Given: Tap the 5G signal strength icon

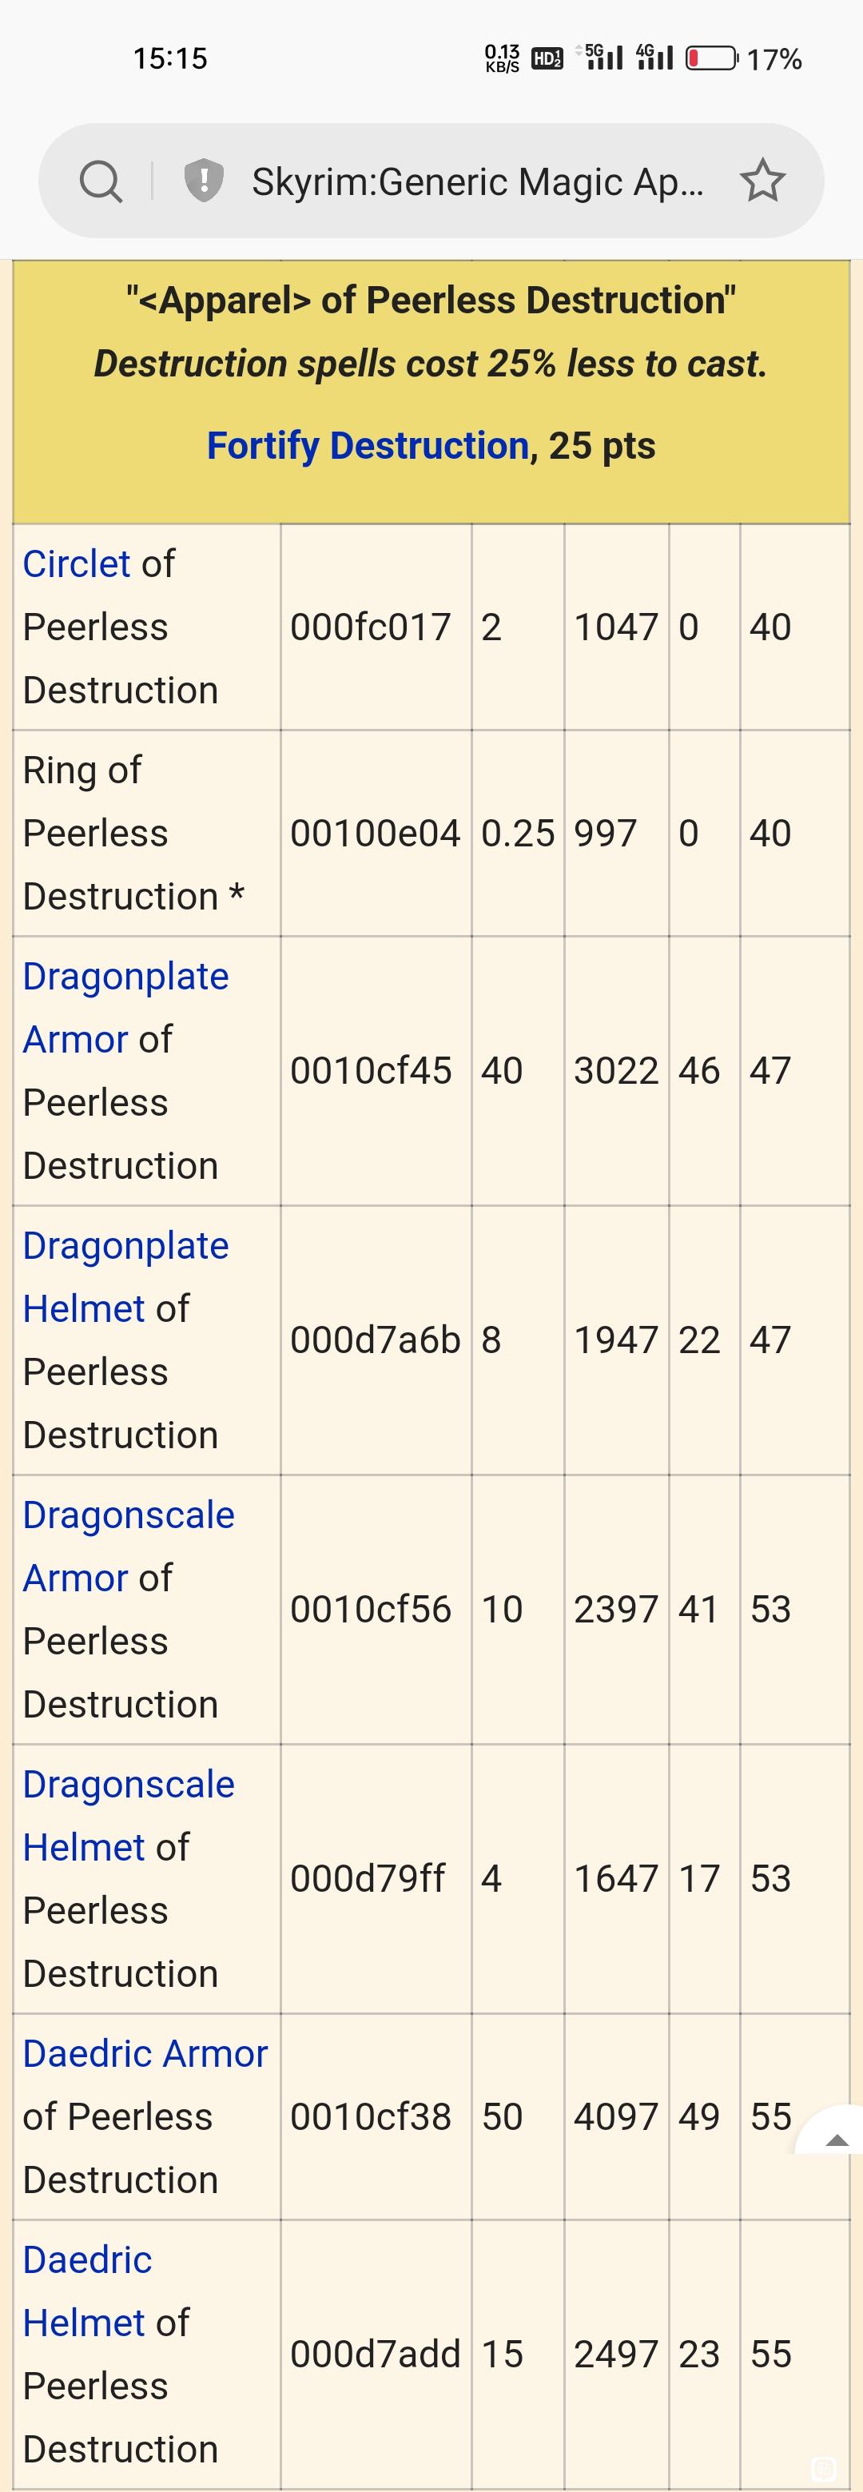Looking at the screenshot, I should (600, 58).
